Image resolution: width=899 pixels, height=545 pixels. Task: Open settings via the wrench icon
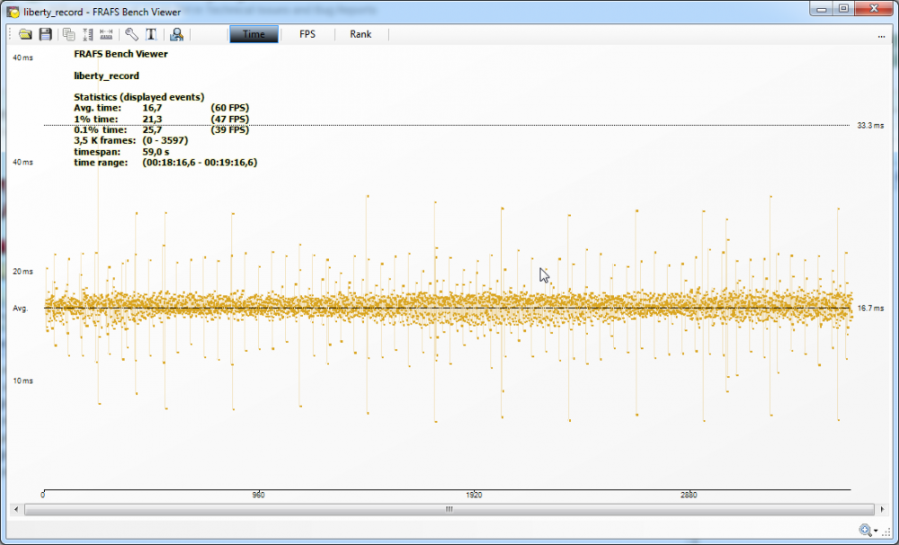coord(131,34)
